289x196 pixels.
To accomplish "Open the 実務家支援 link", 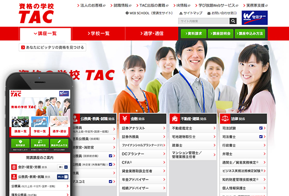I will [x=255, y=5].
